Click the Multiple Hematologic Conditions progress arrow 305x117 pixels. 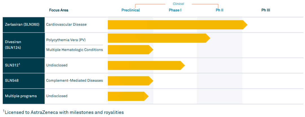[x=130, y=50]
